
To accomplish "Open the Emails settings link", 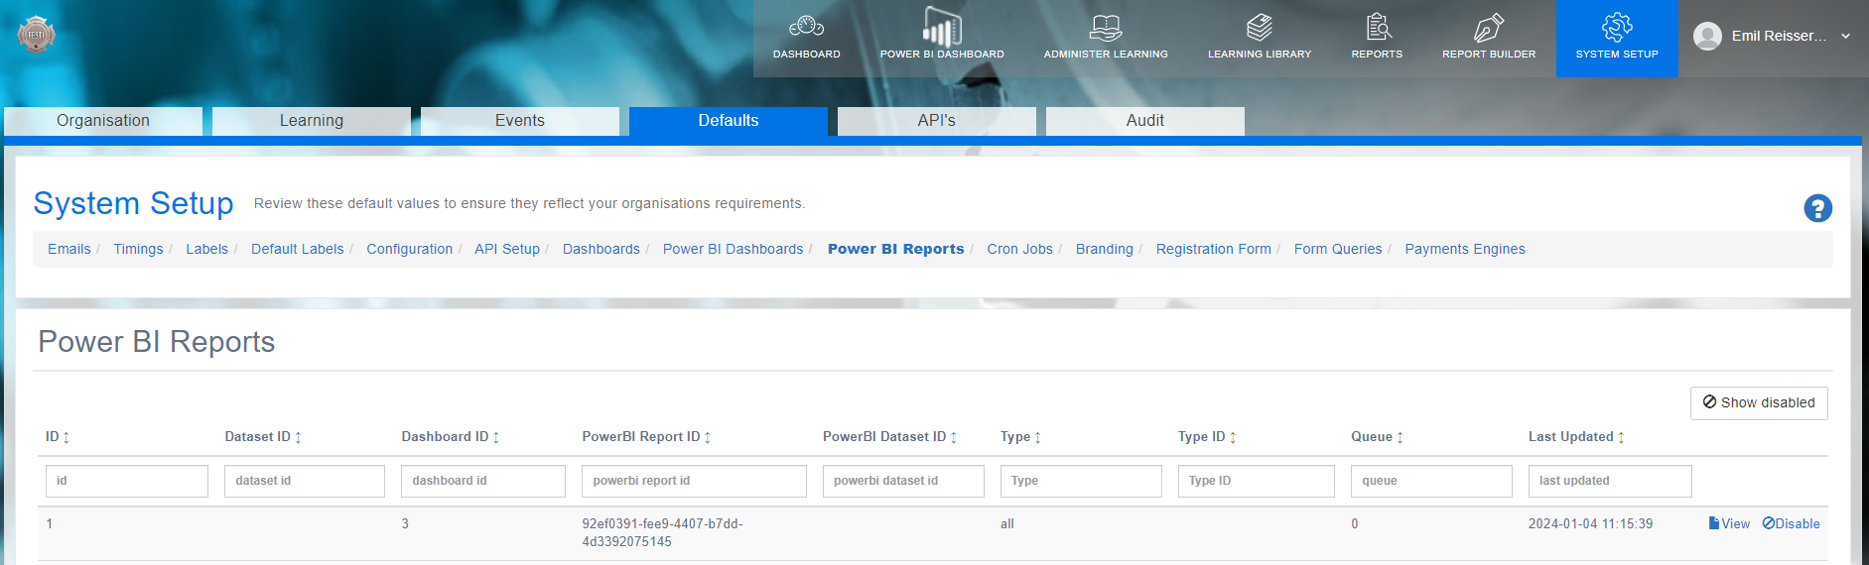I will point(69,249).
